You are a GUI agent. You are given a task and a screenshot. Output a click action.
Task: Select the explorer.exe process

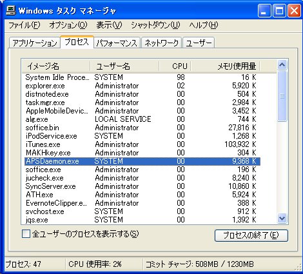(x=142, y=86)
